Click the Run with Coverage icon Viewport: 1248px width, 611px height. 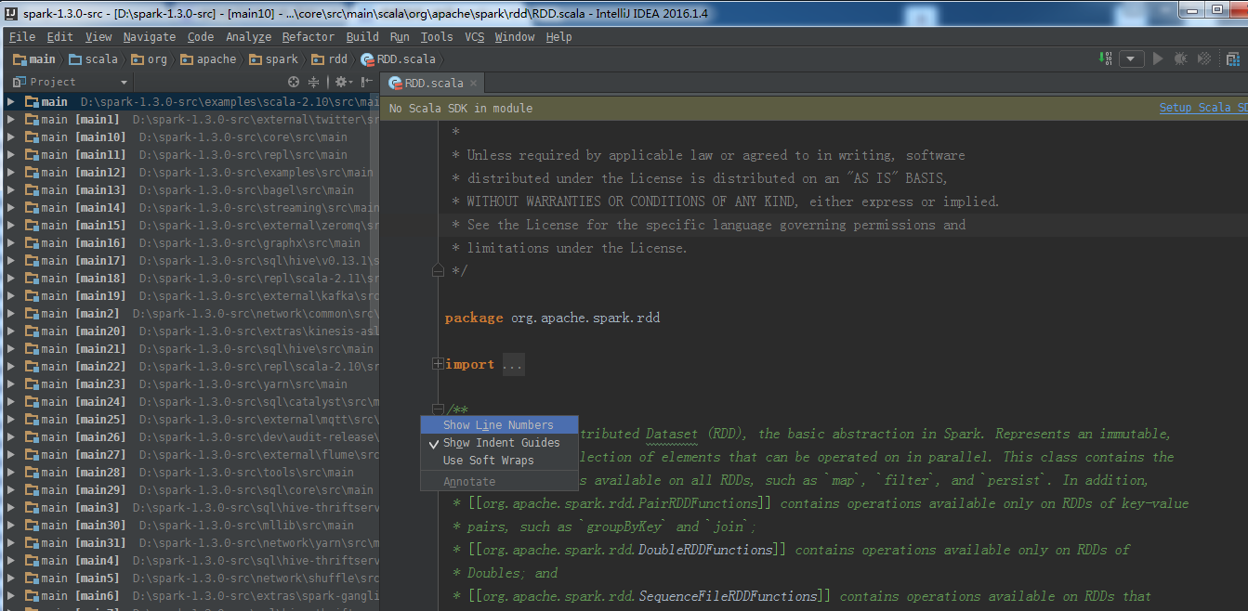(1204, 58)
